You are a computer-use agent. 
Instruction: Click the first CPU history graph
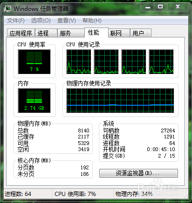click(x=79, y=62)
